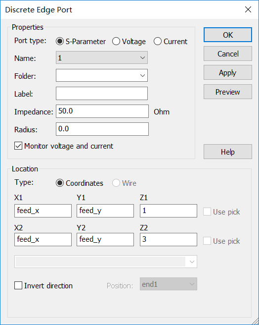259x325 pixels.
Task: Click the Z2 coordinate field
Action: pyautogui.click(x=169, y=240)
